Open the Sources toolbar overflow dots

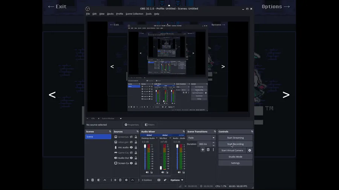139,180
